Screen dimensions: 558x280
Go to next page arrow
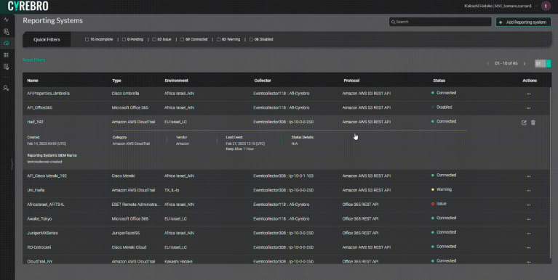click(x=525, y=64)
